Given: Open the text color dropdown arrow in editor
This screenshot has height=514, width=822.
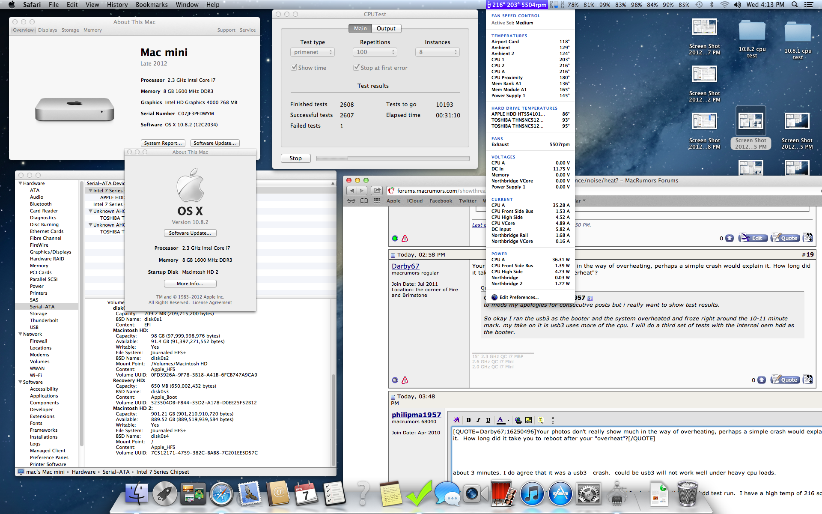Looking at the screenshot, I should 508,421.
